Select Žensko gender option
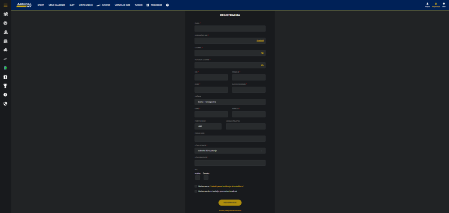The image size is (449, 213). pyautogui.click(x=206, y=178)
